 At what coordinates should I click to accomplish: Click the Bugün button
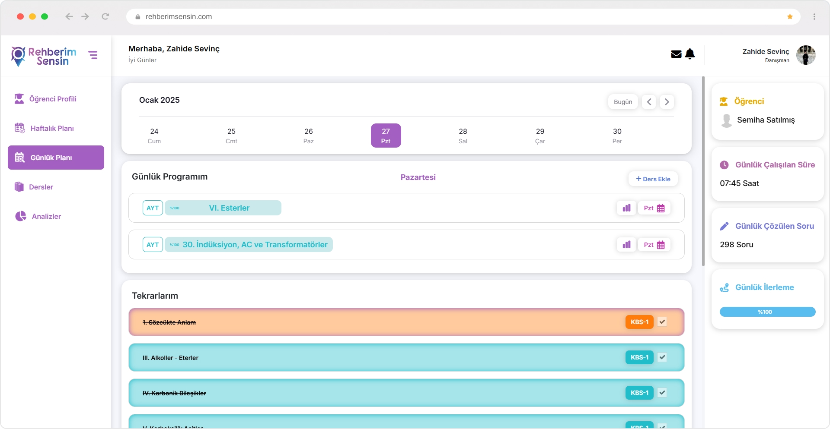coord(623,102)
